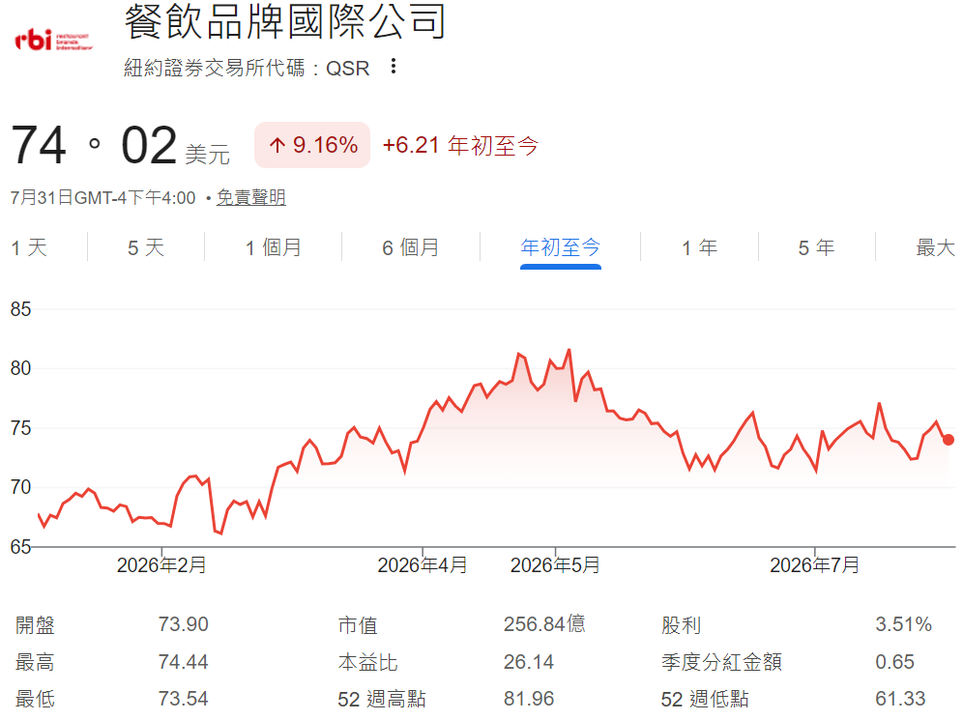Click the dividend yield 3.51%

[903, 624]
